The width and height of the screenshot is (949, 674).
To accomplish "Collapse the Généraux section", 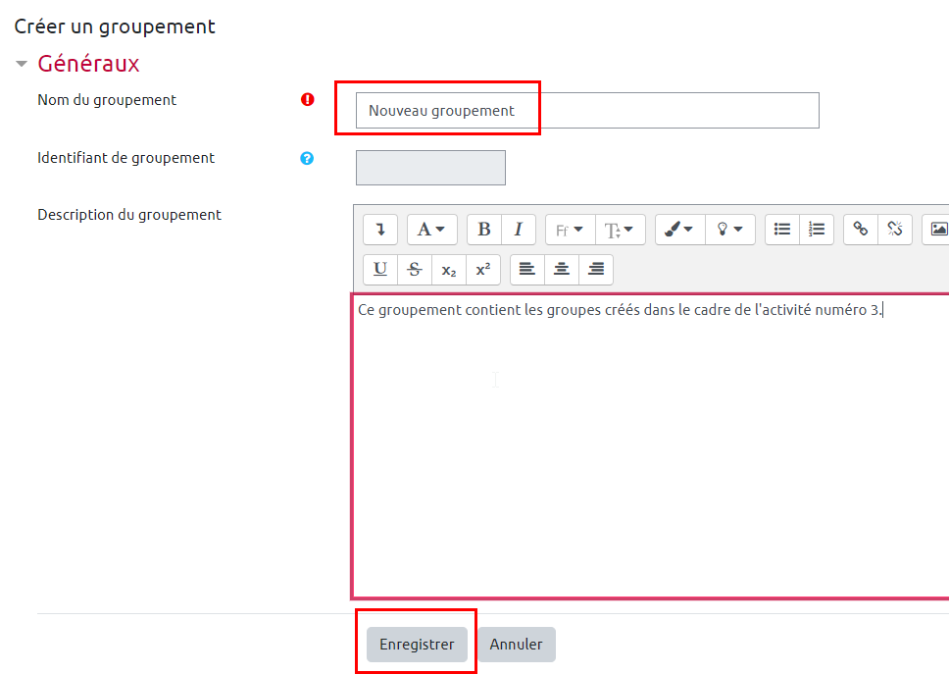I will click(22, 64).
